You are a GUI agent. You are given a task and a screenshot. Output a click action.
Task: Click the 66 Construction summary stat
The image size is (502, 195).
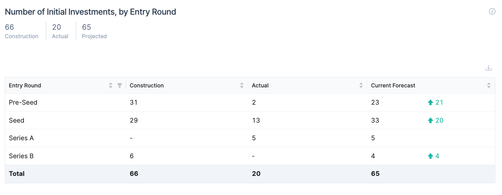click(x=22, y=31)
